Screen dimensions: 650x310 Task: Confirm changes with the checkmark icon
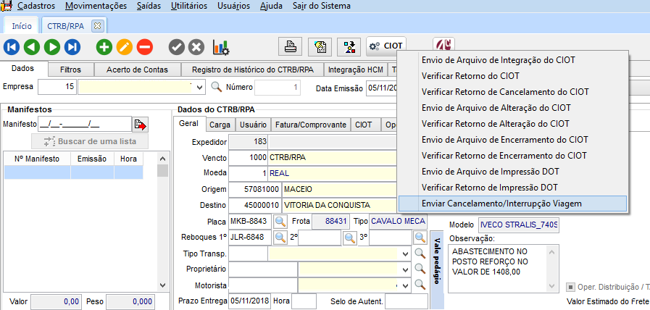[176, 46]
